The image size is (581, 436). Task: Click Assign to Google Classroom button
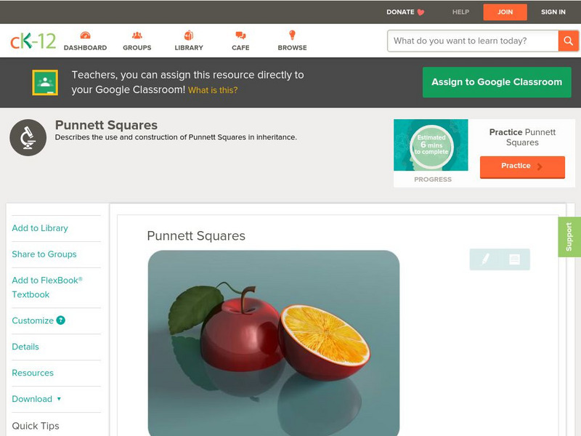[x=497, y=82]
